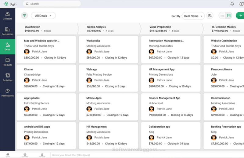Open the Deal Name sort dropdown
The width and height of the screenshot is (244, 158).
(x=193, y=16)
